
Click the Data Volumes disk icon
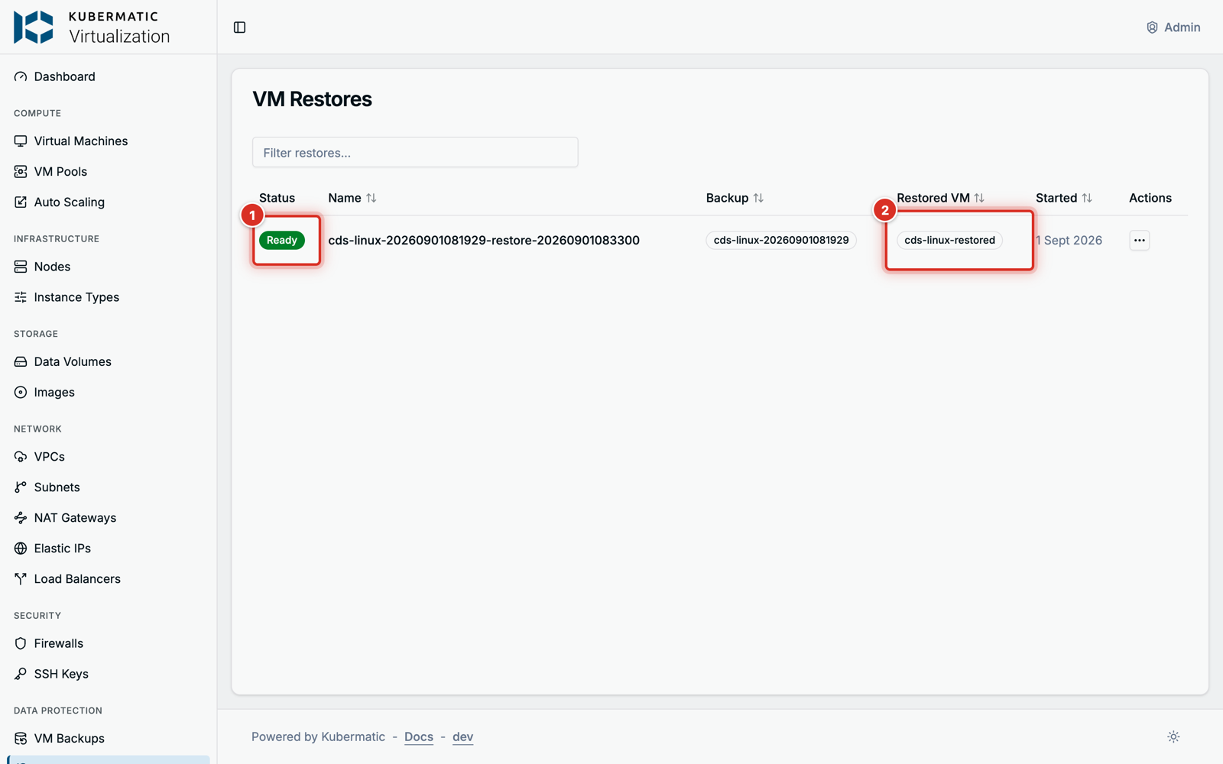(x=21, y=361)
